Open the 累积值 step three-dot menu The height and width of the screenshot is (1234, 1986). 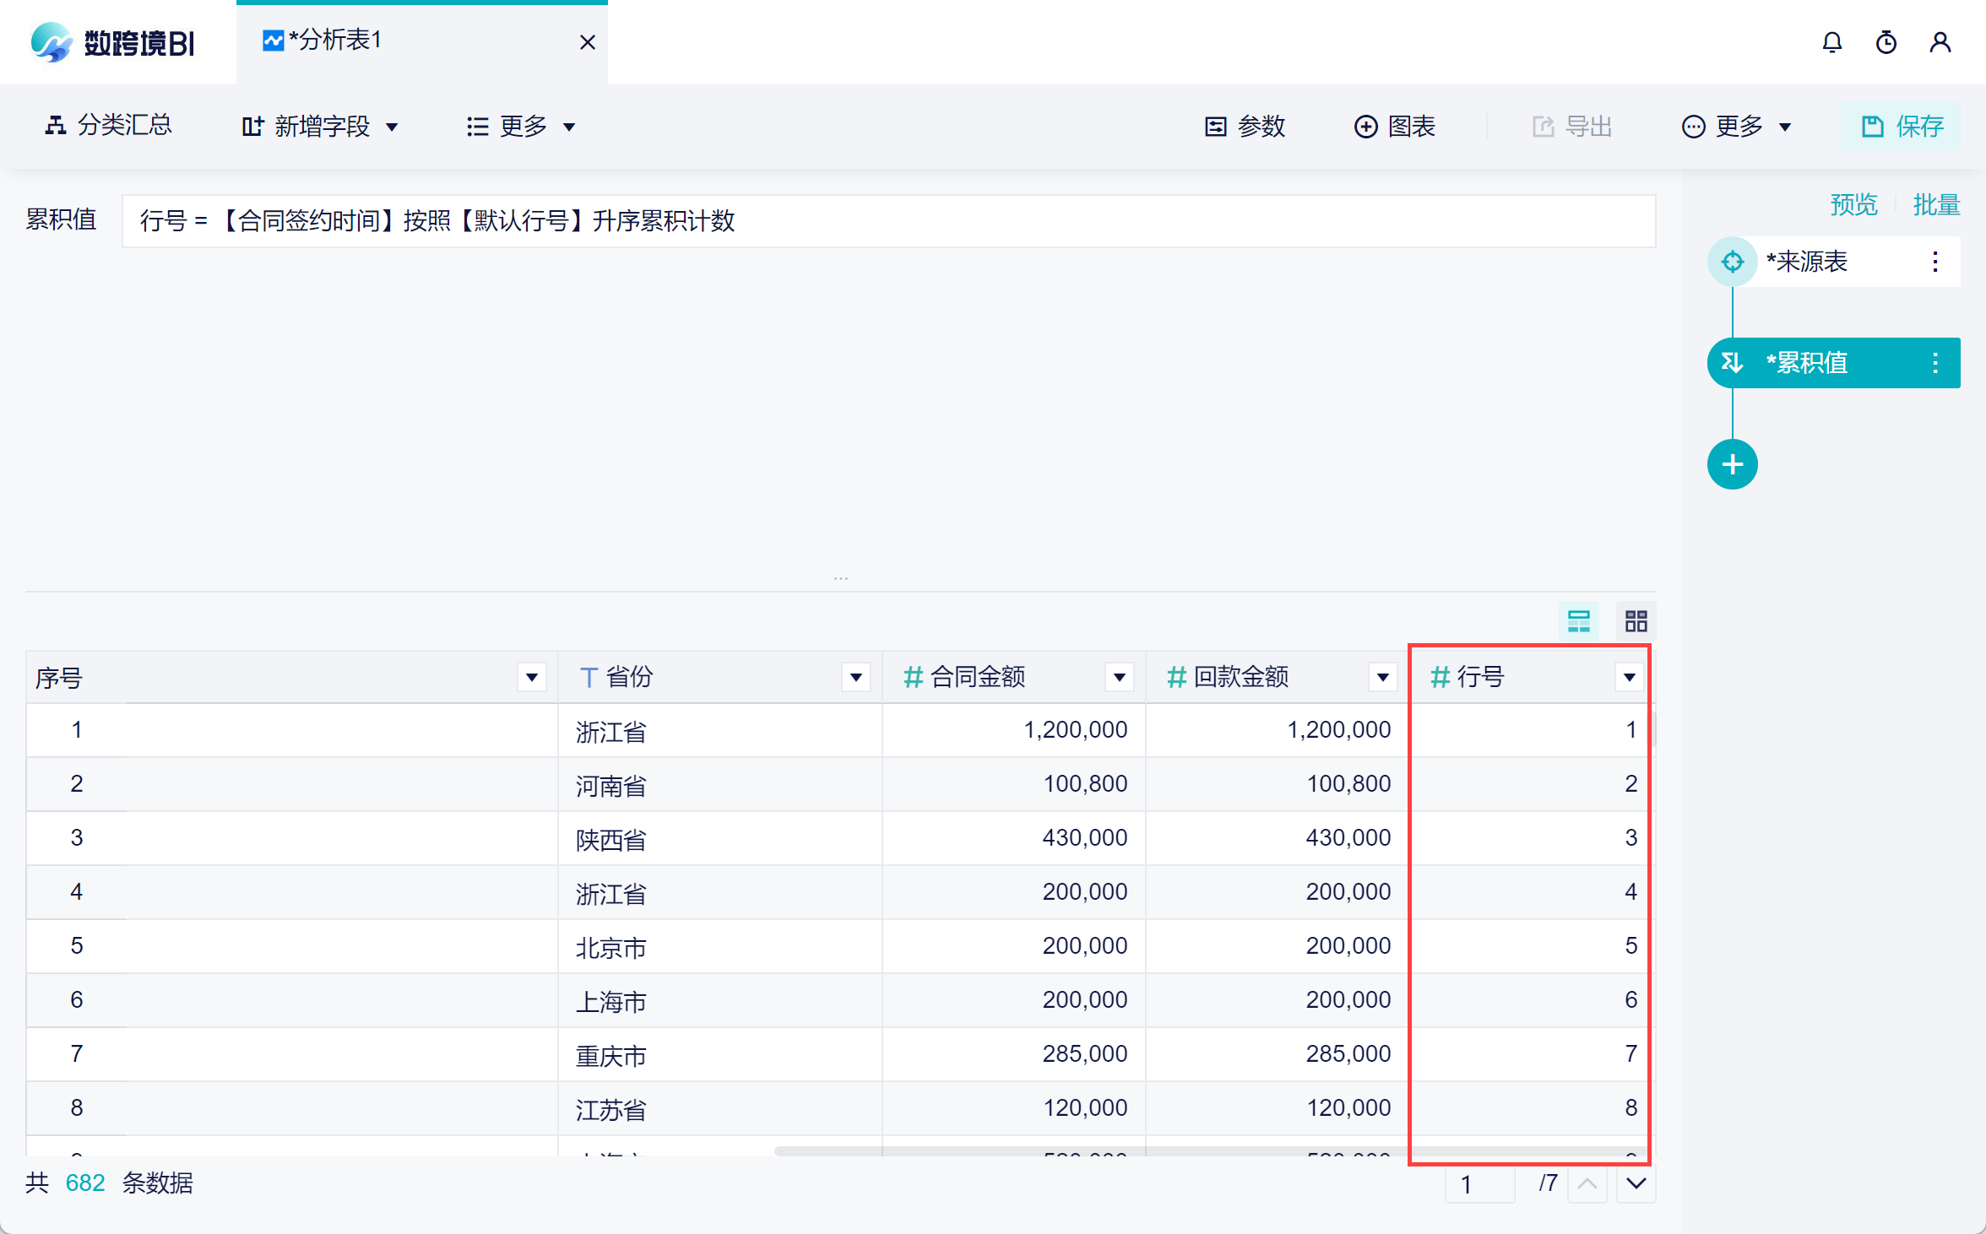pyautogui.click(x=1934, y=363)
